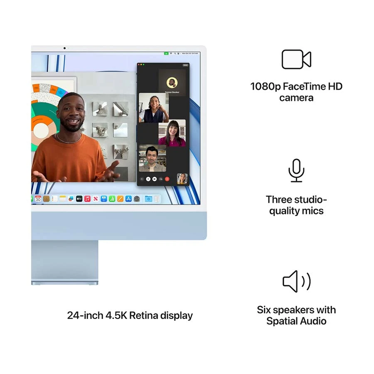374x374 pixels.
Task: Open System Settings from the dock
Action: 137,199
